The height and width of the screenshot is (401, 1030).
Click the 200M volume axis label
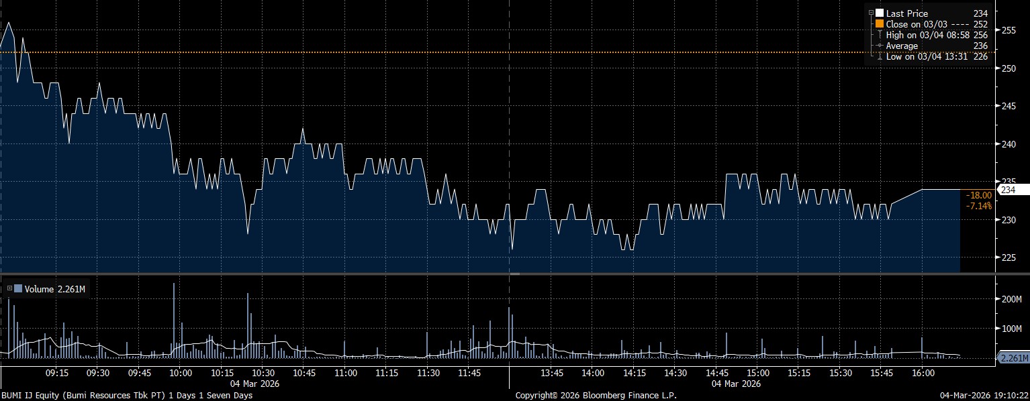1011,299
